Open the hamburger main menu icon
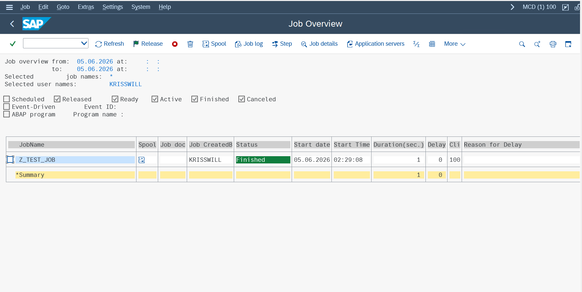582x292 pixels. click(x=10, y=7)
